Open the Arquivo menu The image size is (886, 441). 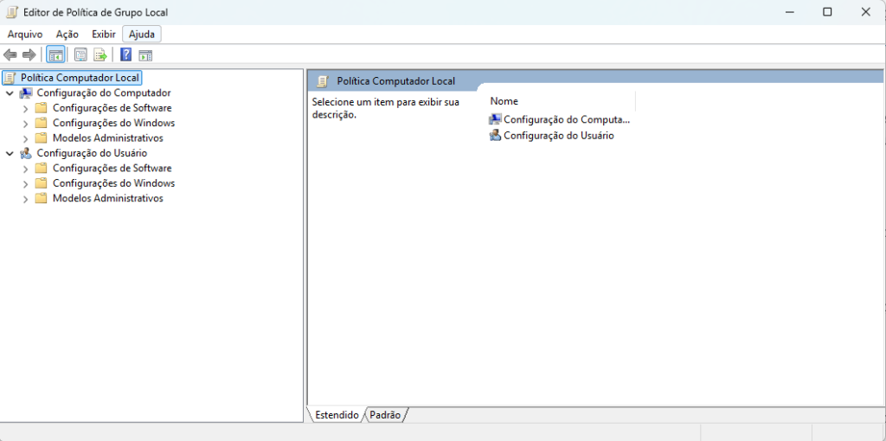25,35
